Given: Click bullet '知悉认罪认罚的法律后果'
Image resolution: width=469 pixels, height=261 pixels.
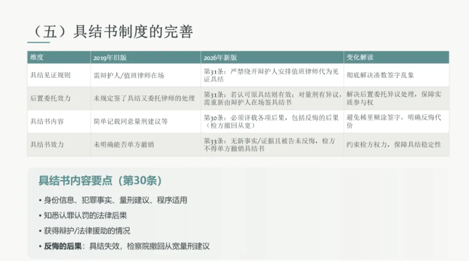Looking at the screenshot, I should (x=83, y=216).
